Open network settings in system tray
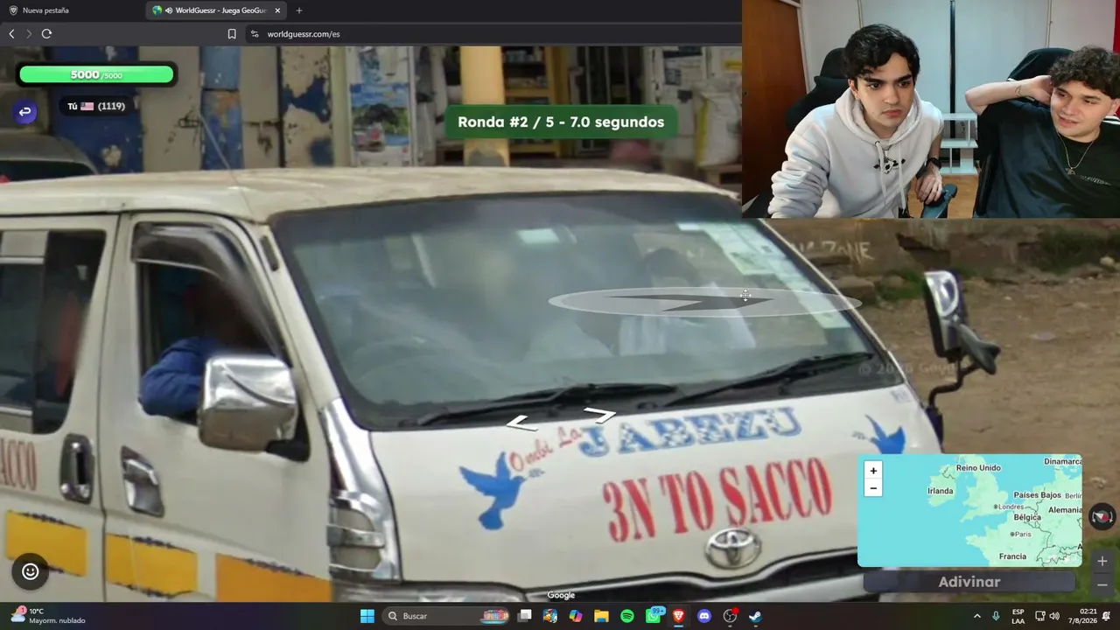Image resolution: width=1120 pixels, height=630 pixels. point(1040,616)
